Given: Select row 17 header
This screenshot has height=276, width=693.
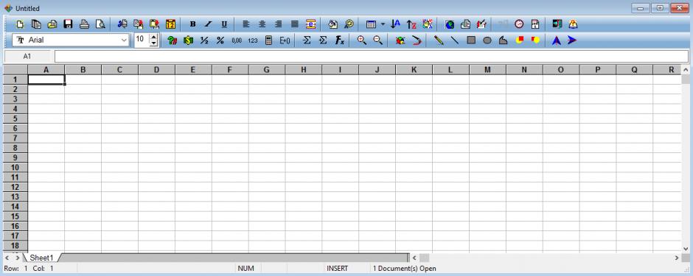Looking at the screenshot, I should tap(15, 236).
